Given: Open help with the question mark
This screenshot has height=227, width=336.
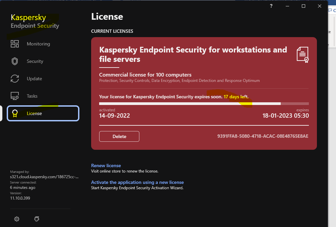Looking at the screenshot, I should click(x=271, y=6).
